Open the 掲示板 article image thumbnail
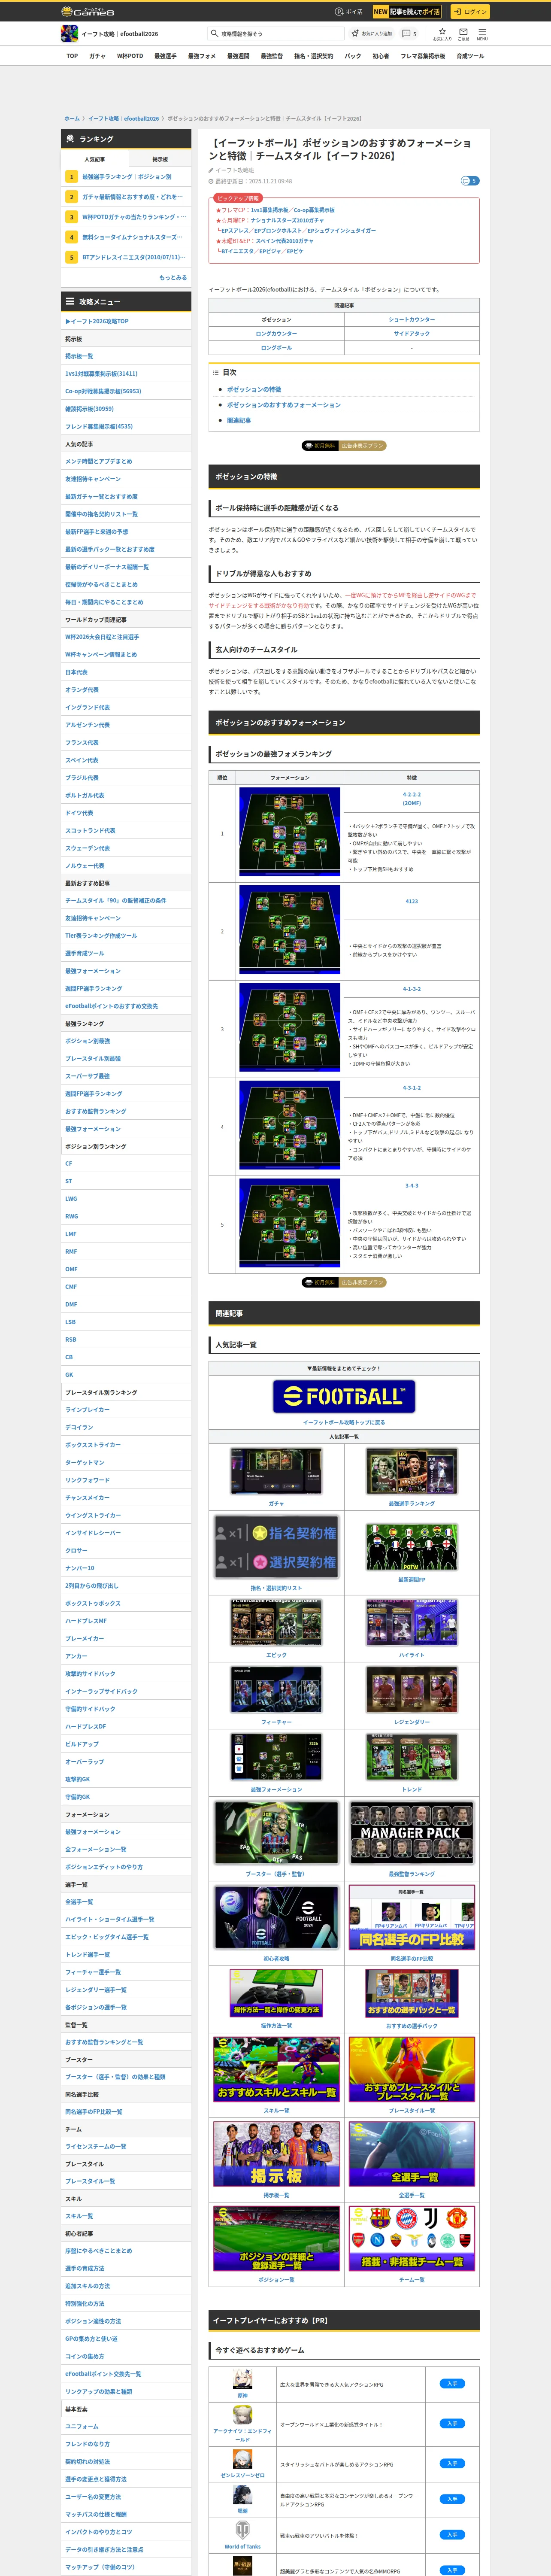This screenshot has height=2576, width=551. pyautogui.click(x=276, y=2154)
